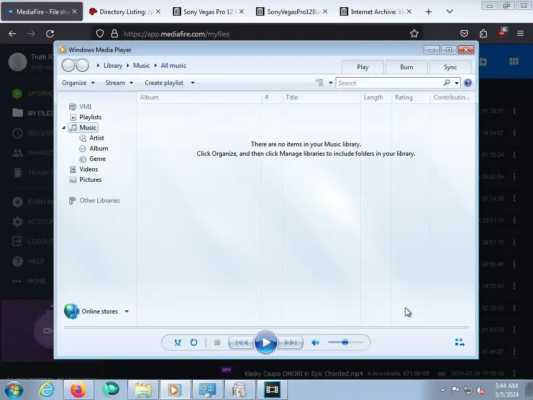Switch to the Sync tab
This screenshot has width=533, height=400.
[x=450, y=67]
